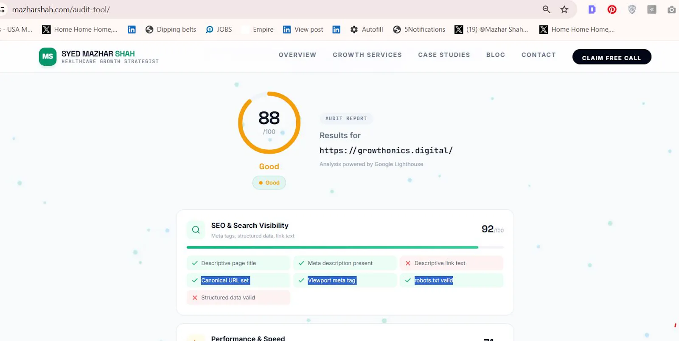
Task: Click the 88 score gauge circle
Action: coord(269,123)
